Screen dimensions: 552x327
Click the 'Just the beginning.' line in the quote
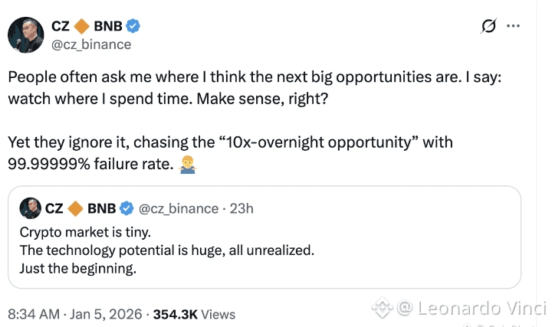pos(77,269)
